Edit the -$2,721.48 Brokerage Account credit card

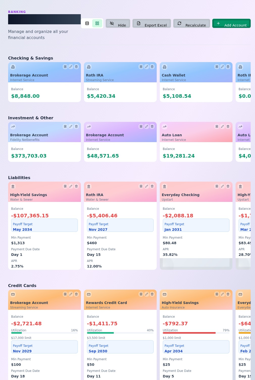pyautogui.click(x=71, y=294)
